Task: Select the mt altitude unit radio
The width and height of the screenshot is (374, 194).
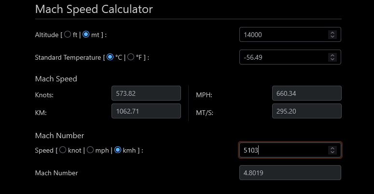Action: pos(86,35)
